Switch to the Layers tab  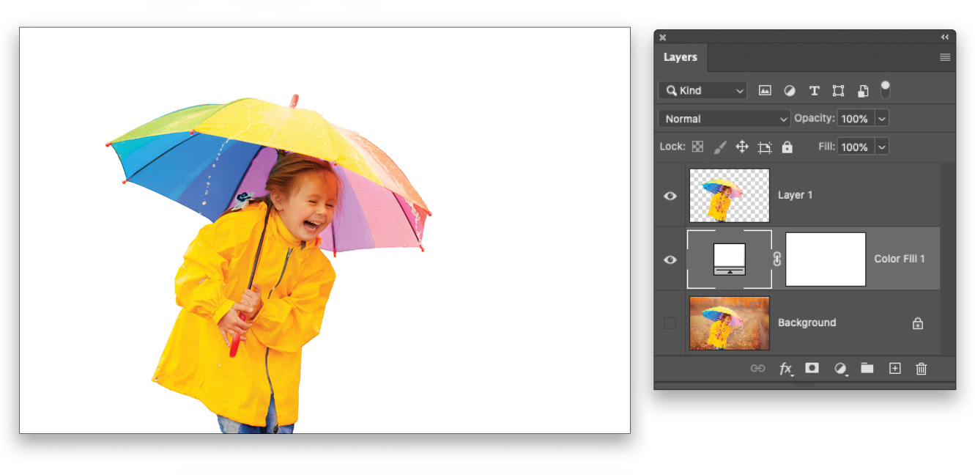coord(680,57)
